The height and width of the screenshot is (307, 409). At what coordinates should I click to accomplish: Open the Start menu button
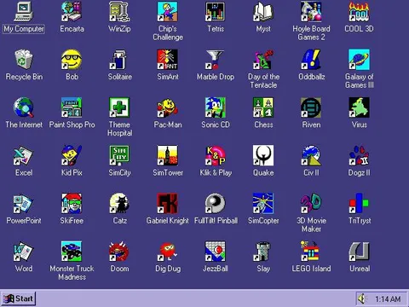(18, 298)
